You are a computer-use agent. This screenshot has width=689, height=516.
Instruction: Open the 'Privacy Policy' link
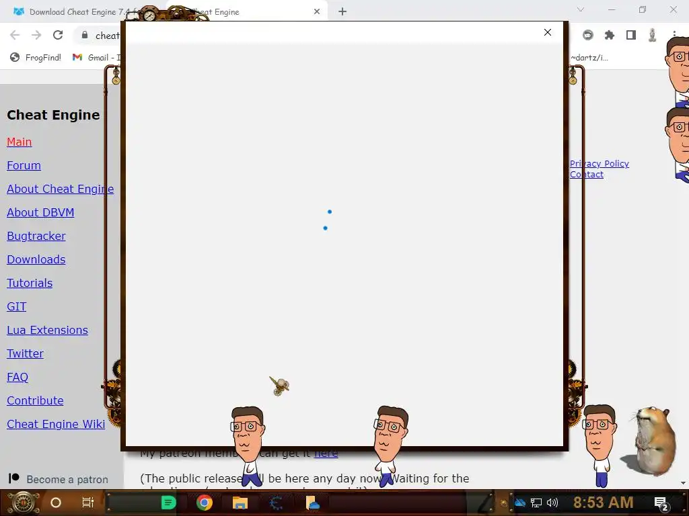point(600,164)
